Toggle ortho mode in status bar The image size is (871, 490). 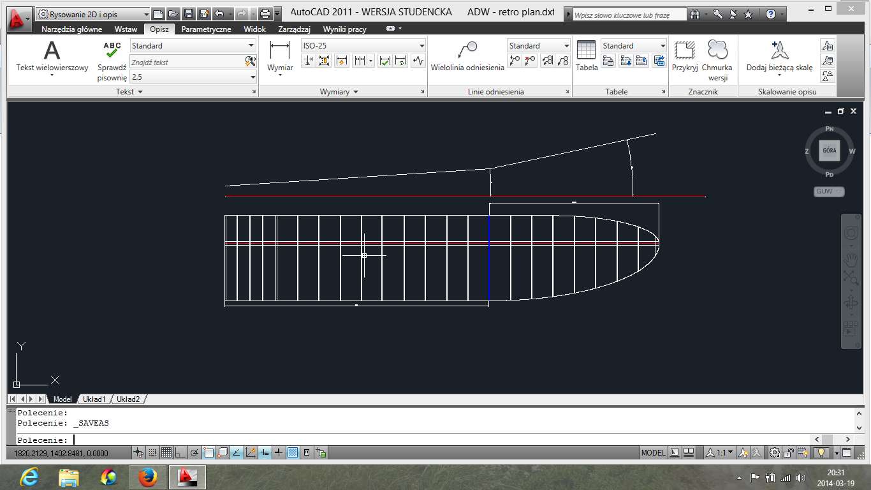180,453
